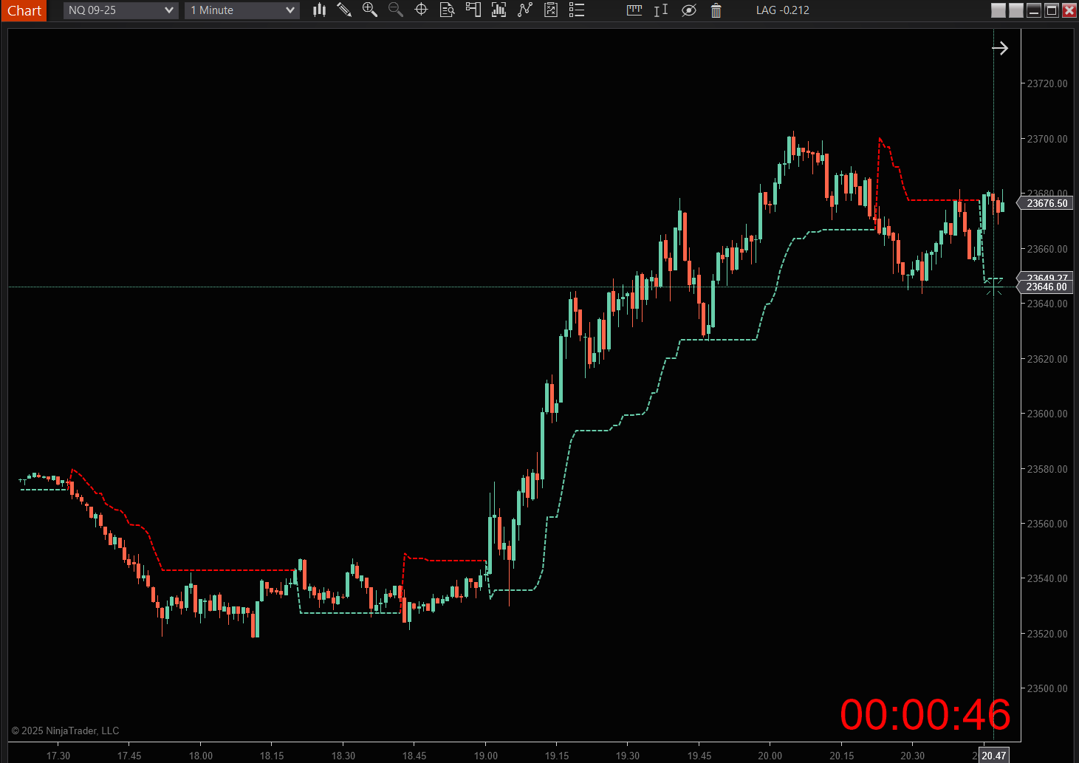
Task: Click the Chart tab label
Action: [x=24, y=10]
